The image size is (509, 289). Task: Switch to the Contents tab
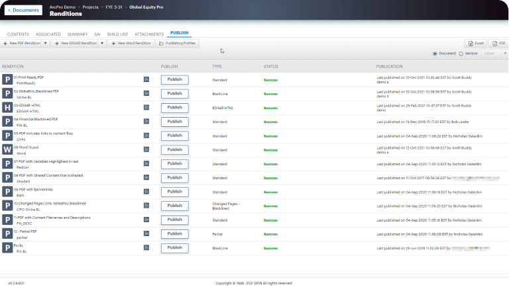(18, 34)
